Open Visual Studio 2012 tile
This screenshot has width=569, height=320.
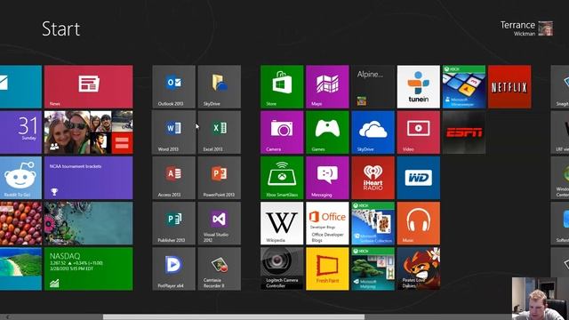[220, 223]
